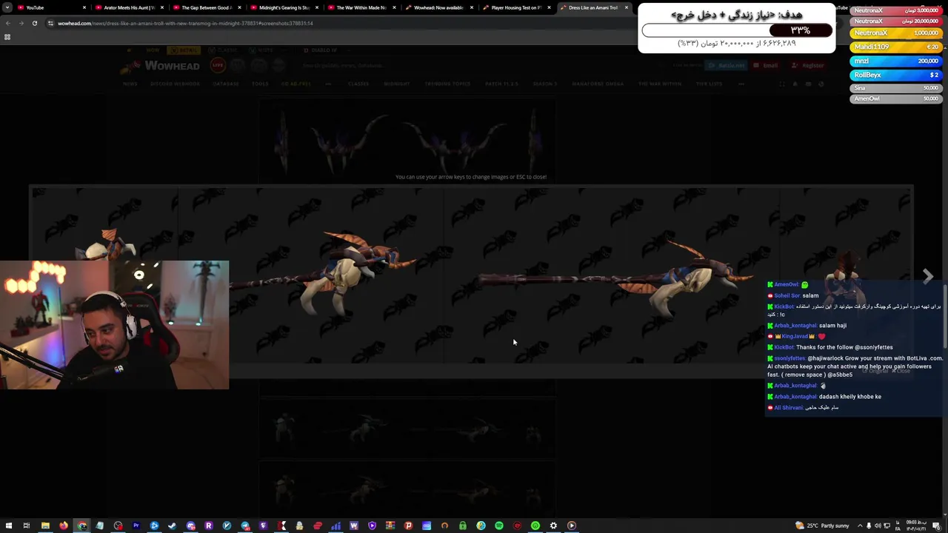The width and height of the screenshot is (948, 533).
Task: Click the Battle.net login button
Action: [x=725, y=65]
